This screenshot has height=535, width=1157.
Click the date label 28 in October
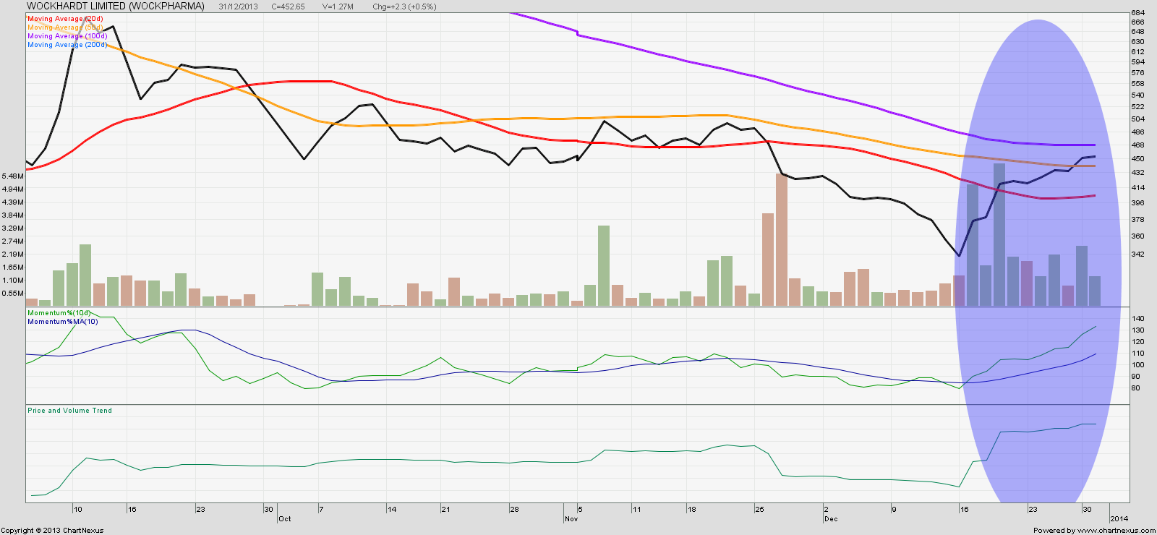click(x=514, y=510)
